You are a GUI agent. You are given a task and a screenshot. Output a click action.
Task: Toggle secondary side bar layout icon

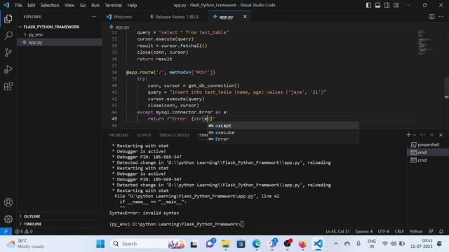point(387,5)
